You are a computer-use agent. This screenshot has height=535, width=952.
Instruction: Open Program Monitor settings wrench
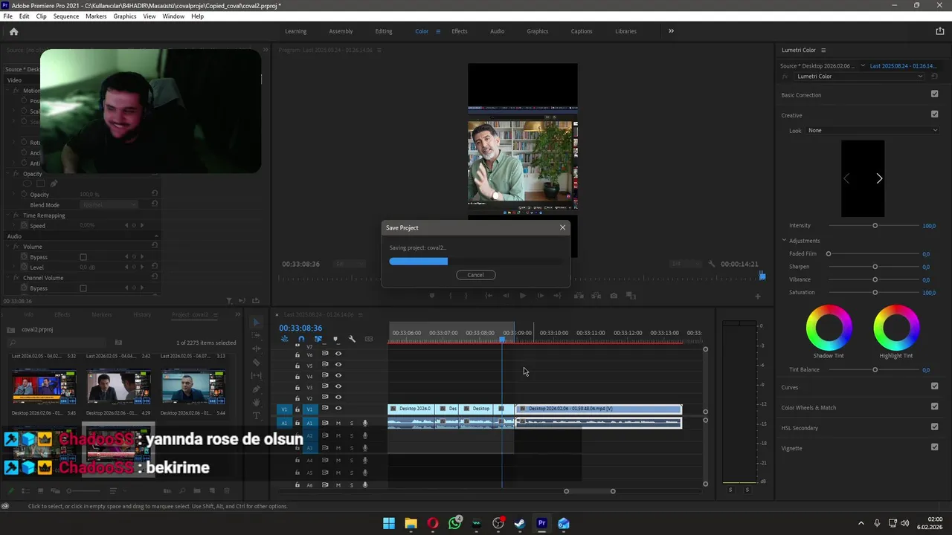[x=712, y=264]
